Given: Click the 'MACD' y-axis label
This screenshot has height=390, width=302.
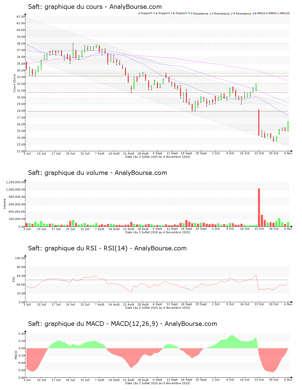Looking at the screenshot, I should coord(16,355).
